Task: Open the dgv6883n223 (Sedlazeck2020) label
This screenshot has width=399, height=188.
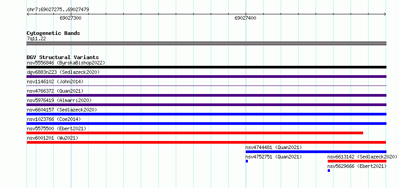Action: point(63,72)
